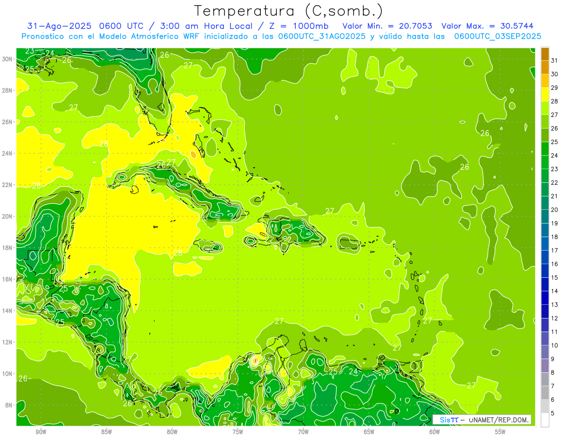This screenshot has width=567, height=438.
Task: Click the '8N' latitude axis label
Action: pyautogui.click(x=9, y=405)
